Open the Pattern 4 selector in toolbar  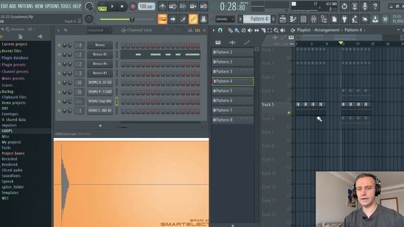pyautogui.click(x=256, y=19)
